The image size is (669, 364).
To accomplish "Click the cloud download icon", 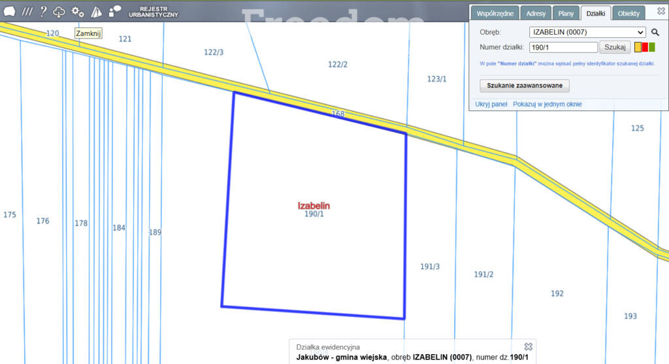I will coord(59,12).
